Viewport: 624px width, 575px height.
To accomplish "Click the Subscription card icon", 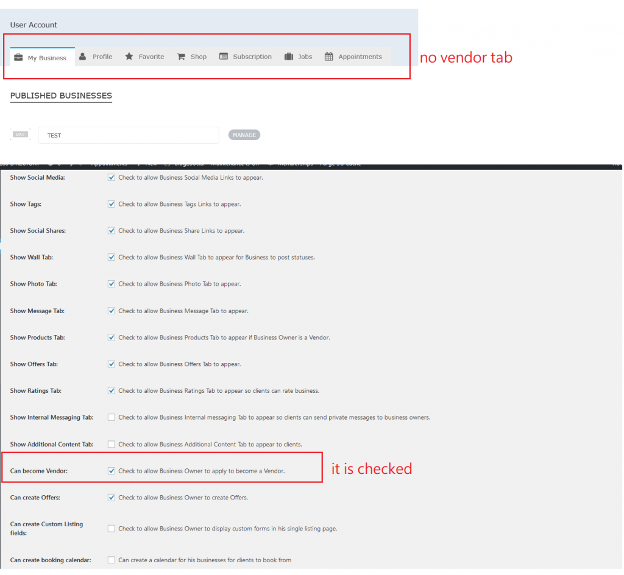I will tap(224, 57).
